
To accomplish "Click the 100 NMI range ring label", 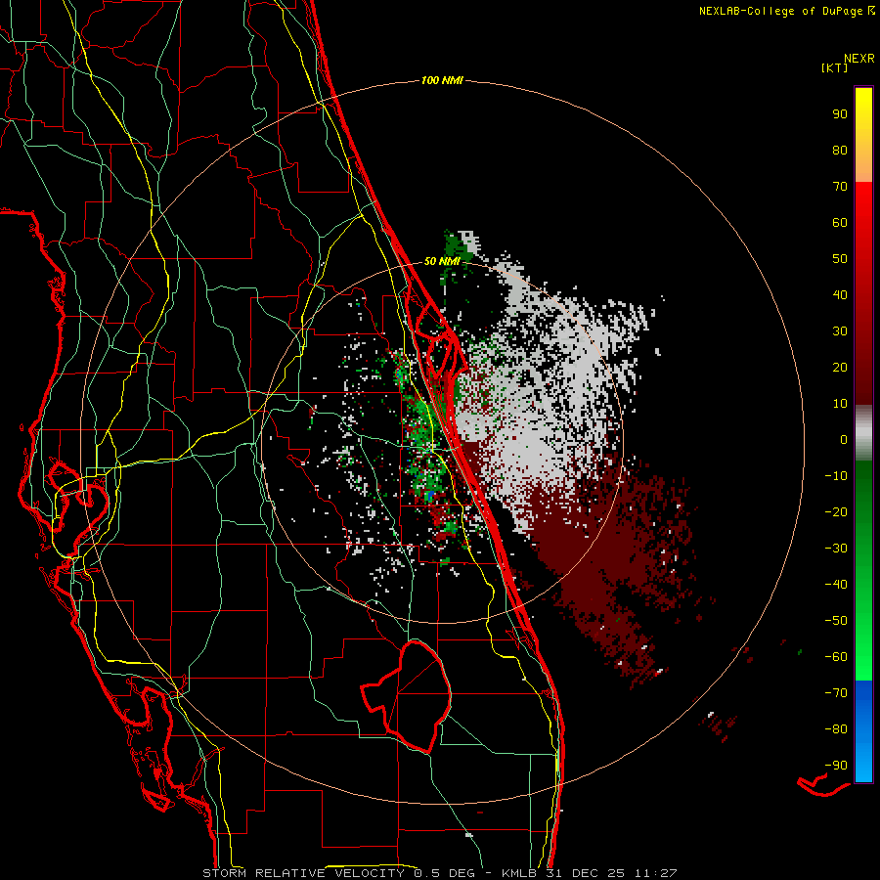I will click(x=442, y=80).
